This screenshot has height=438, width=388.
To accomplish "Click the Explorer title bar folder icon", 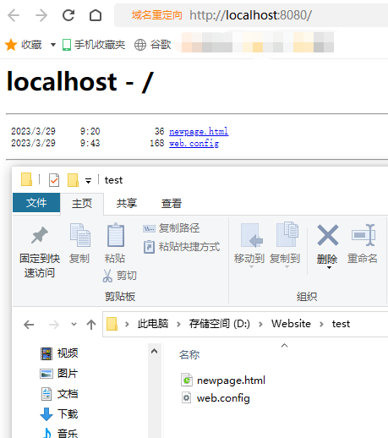I will click(x=26, y=180).
